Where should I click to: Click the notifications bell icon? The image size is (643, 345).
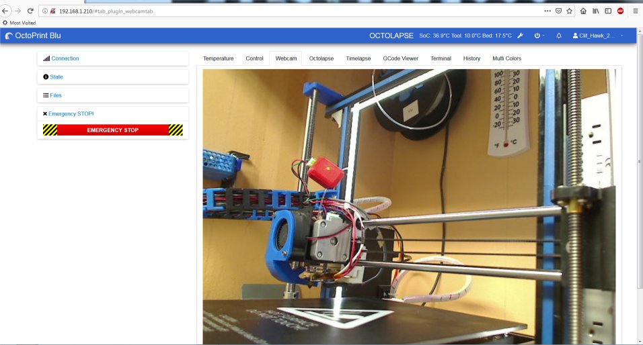point(559,36)
